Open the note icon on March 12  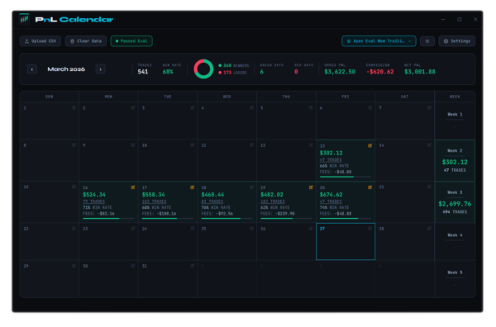point(311,145)
